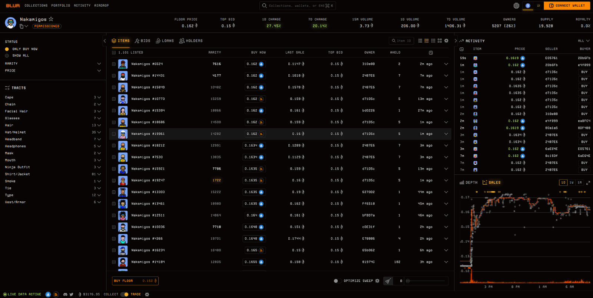Viewport: 593px width, 298px height.
Task: Click the sweep count number field
Action: point(398,281)
